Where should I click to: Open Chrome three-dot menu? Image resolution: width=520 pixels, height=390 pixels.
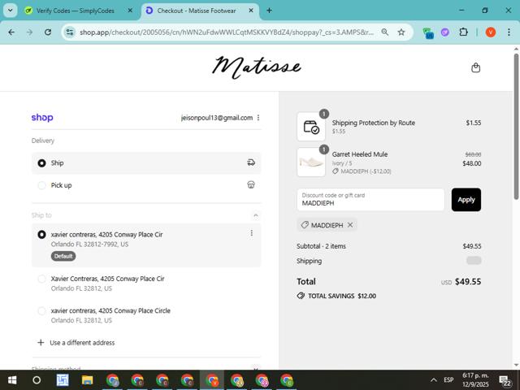tap(509, 32)
